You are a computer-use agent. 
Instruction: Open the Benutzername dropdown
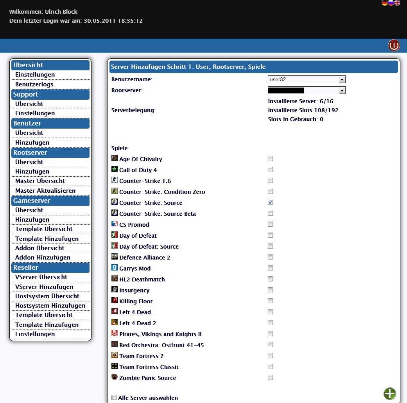307,79
